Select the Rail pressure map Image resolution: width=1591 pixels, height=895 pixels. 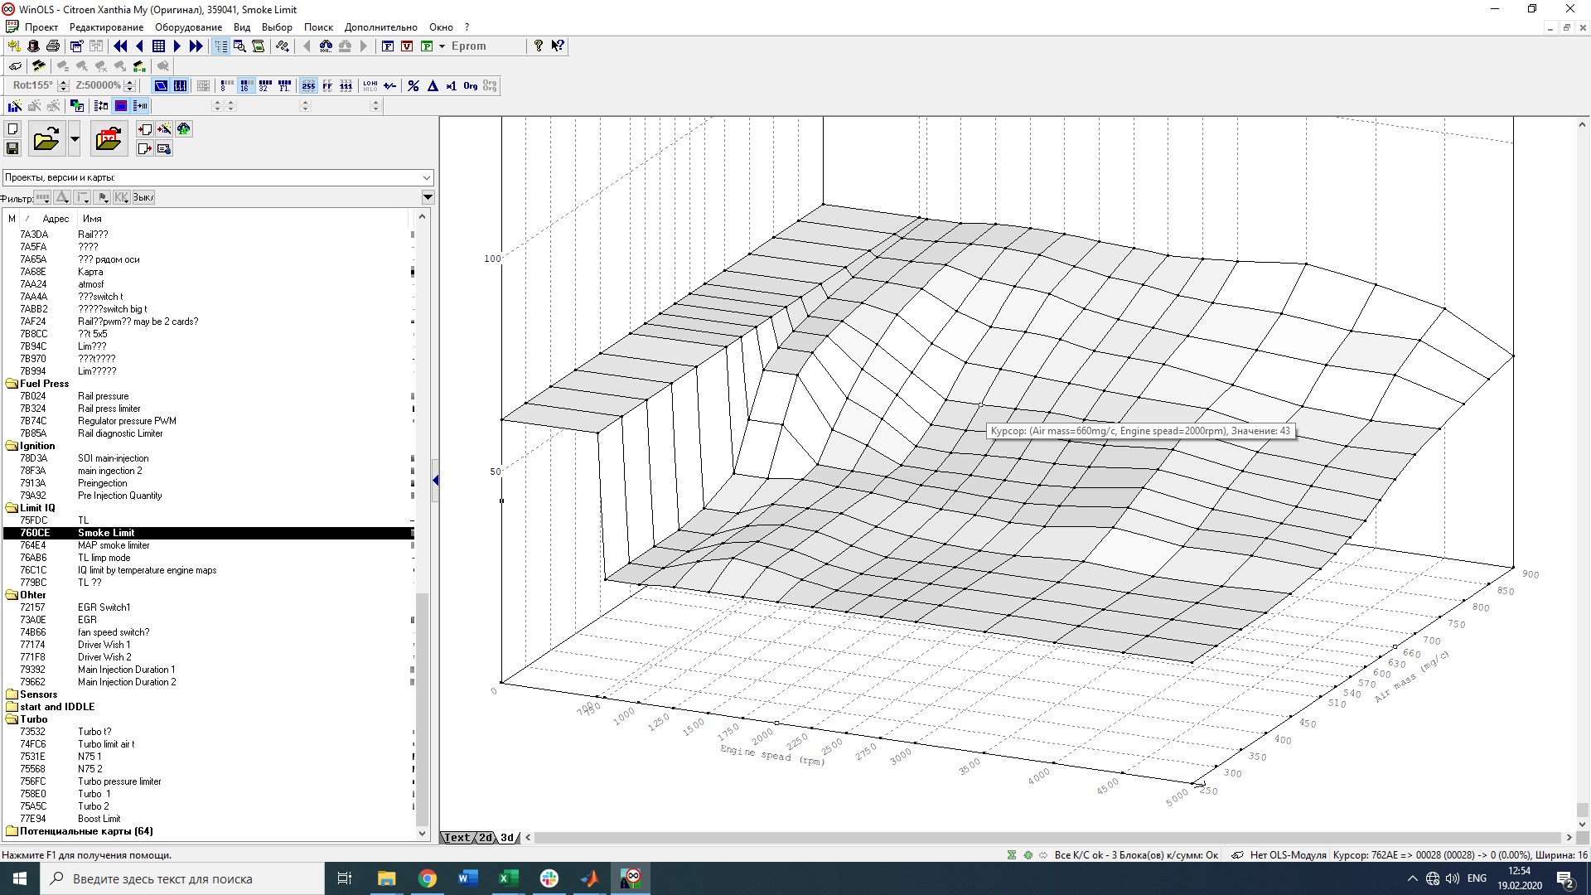coord(103,396)
